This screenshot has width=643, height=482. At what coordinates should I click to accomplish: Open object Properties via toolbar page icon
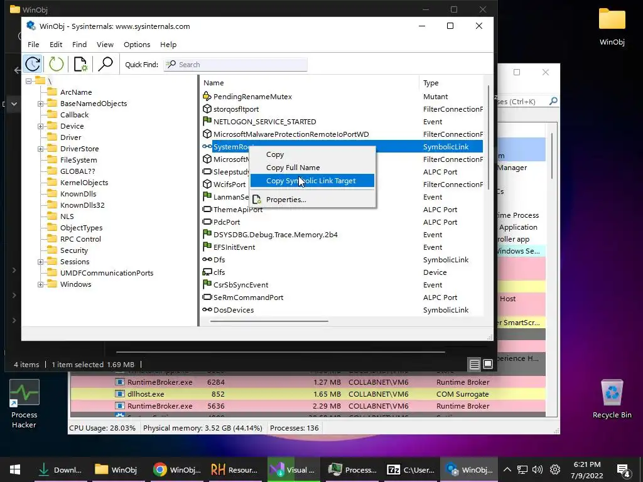click(80, 64)
